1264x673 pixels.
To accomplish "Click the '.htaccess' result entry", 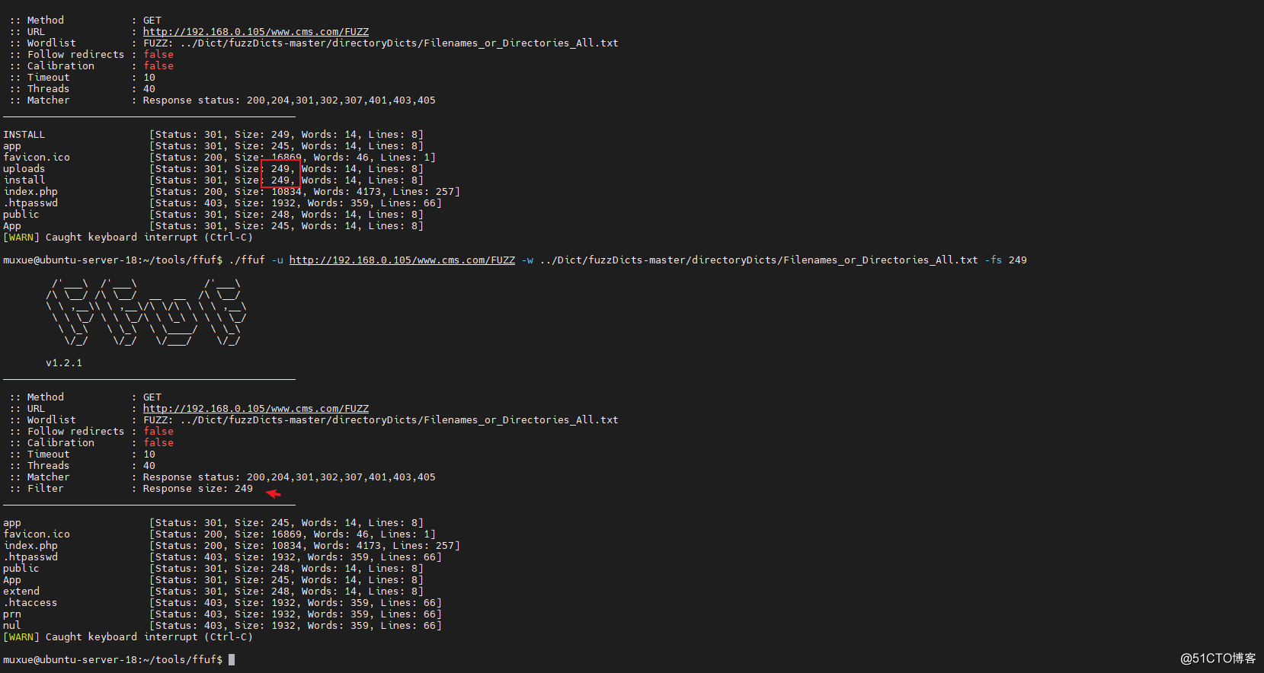I will click(x=30, y=603).
